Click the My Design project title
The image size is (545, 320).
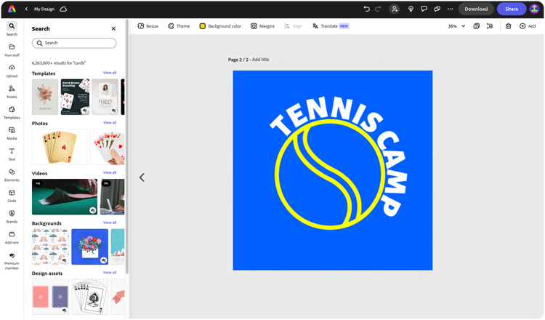coord(44,9)
